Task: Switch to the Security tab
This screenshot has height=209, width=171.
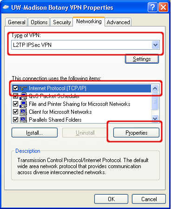Action: pyautogui.click(x=62, y=22)
